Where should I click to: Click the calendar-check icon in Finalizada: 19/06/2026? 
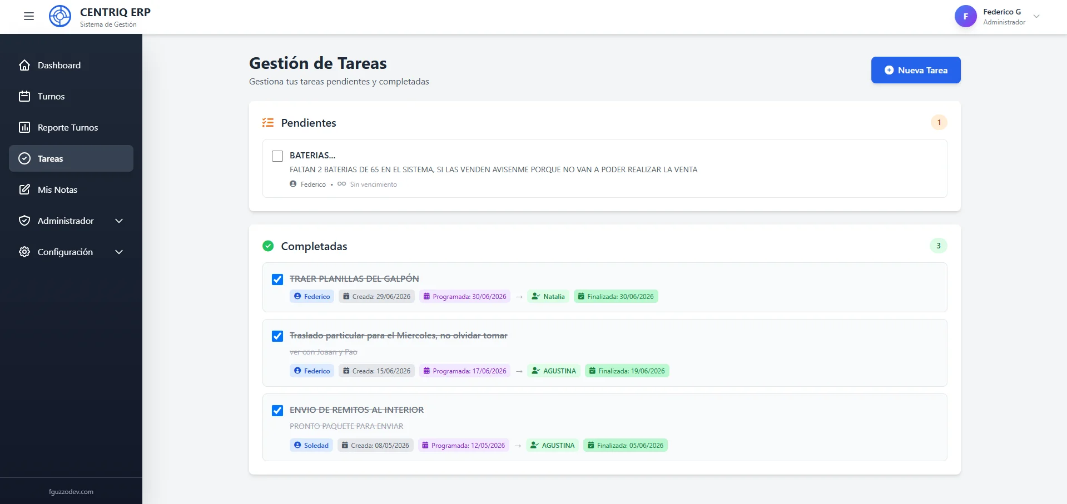click(x=592, y=371)
